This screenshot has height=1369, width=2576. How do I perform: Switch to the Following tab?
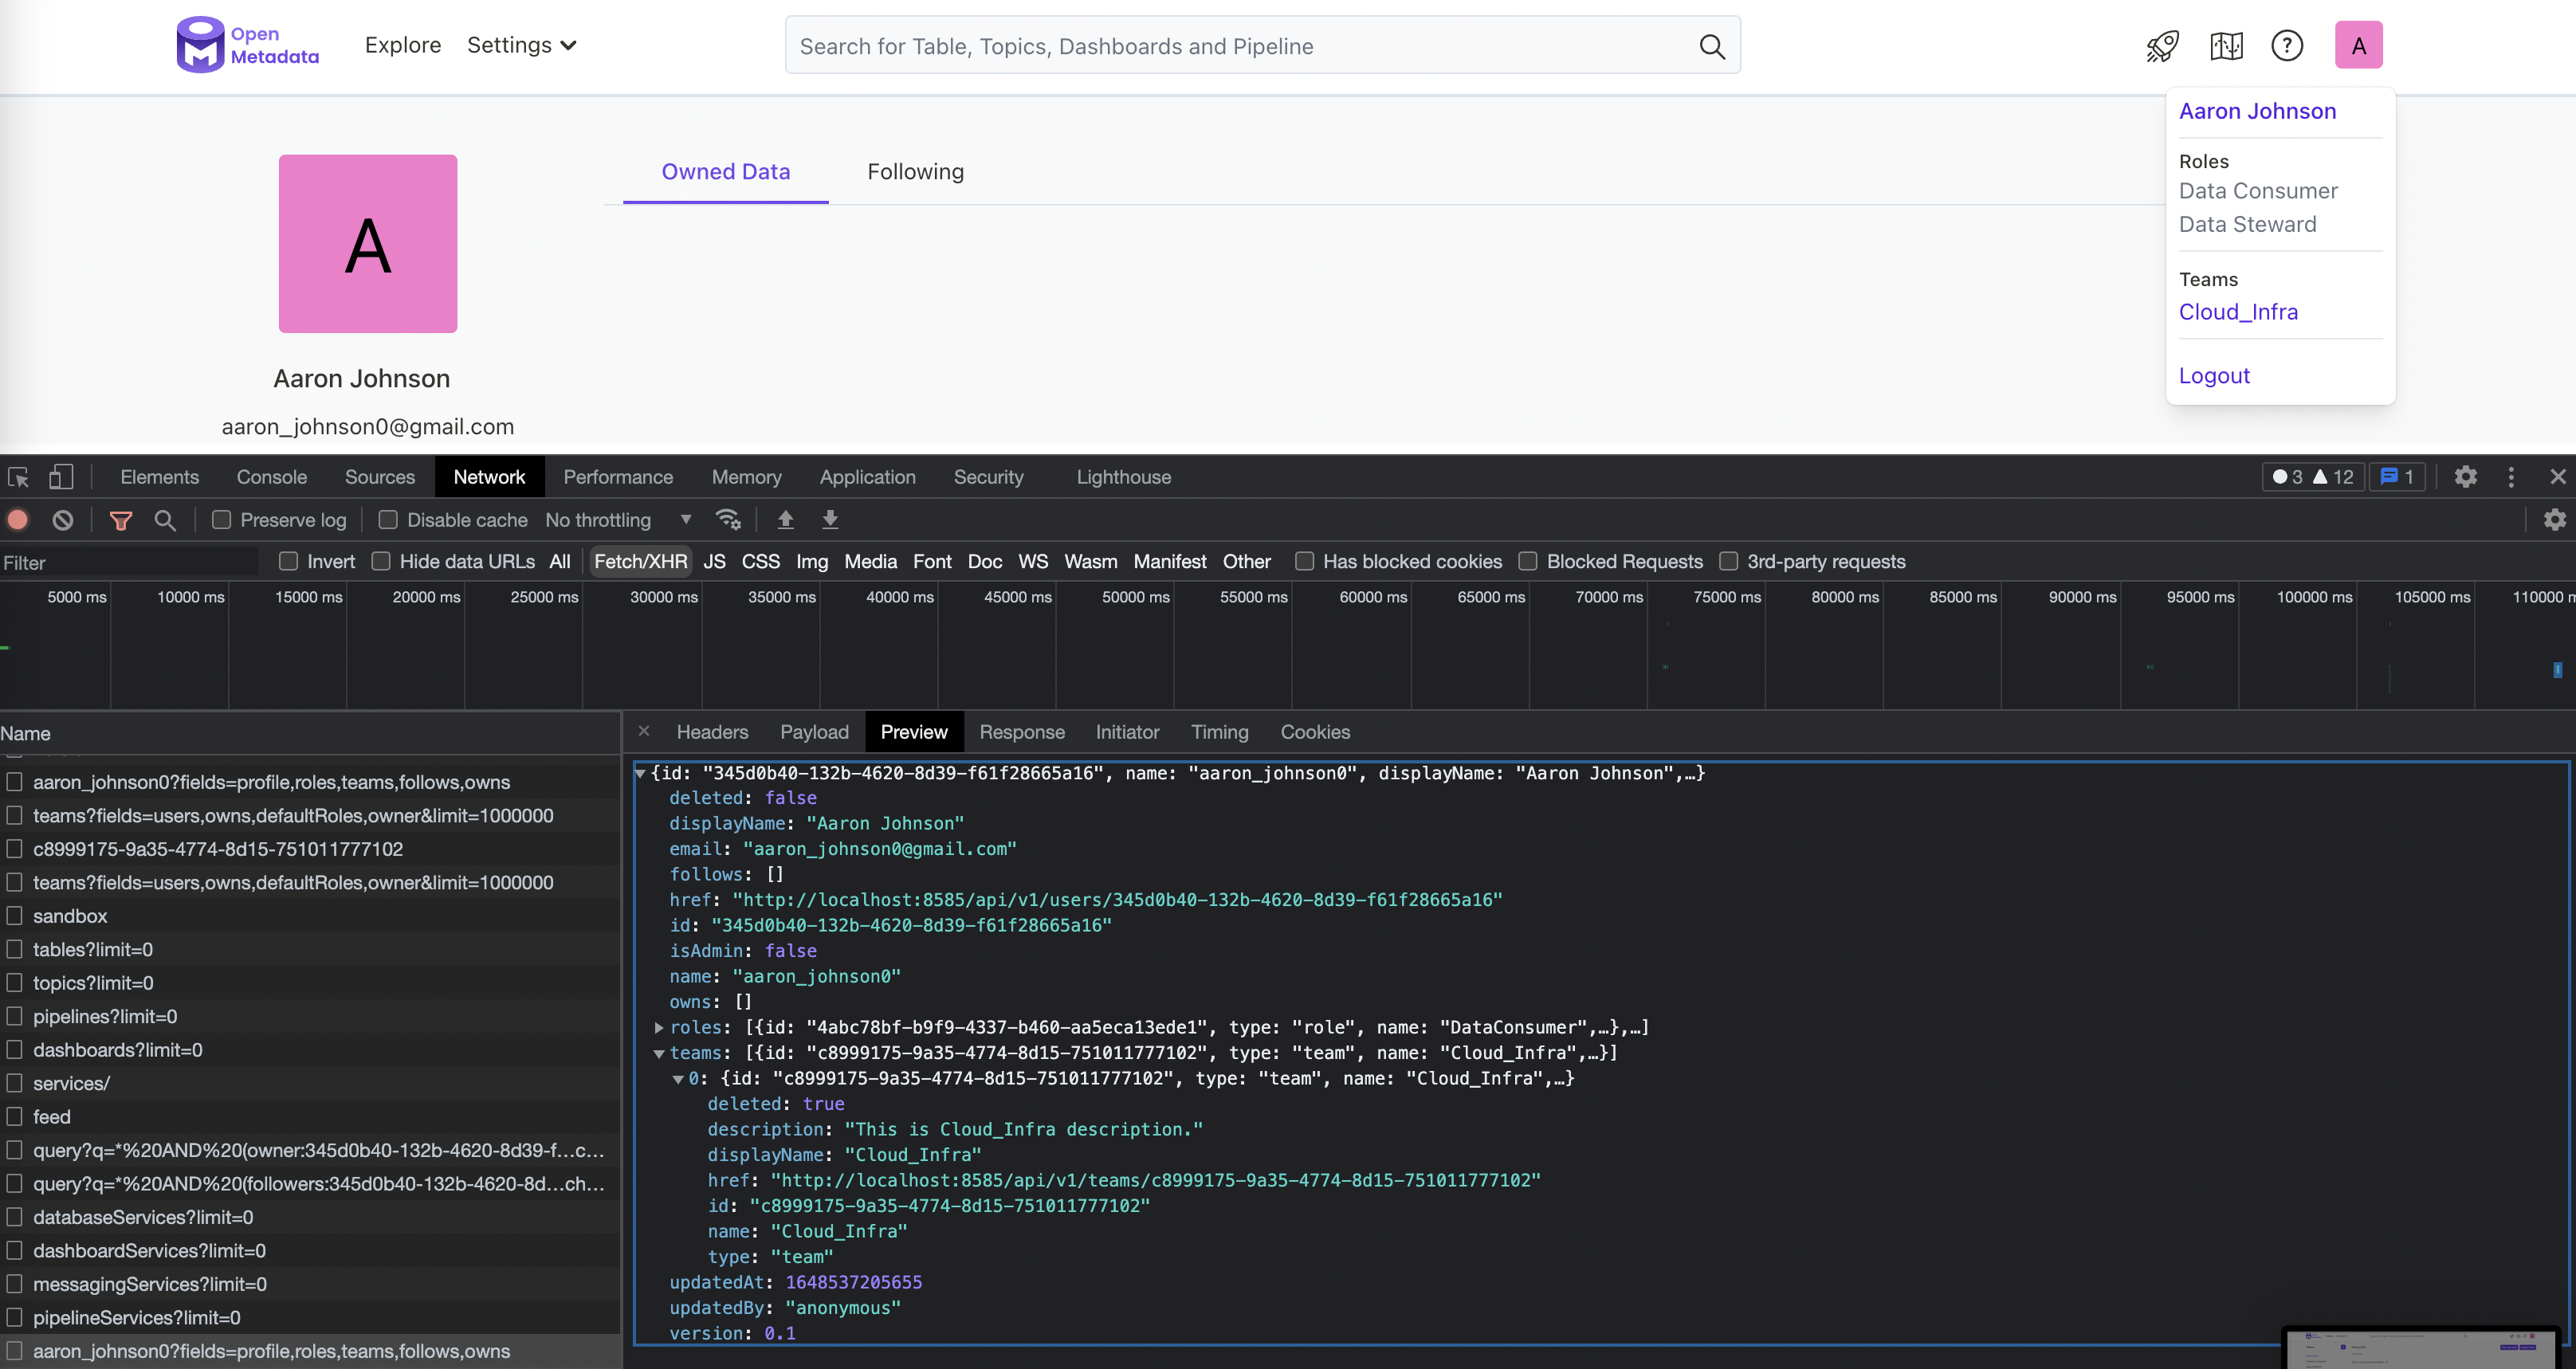pyautogui.click(x=915, y=172)
